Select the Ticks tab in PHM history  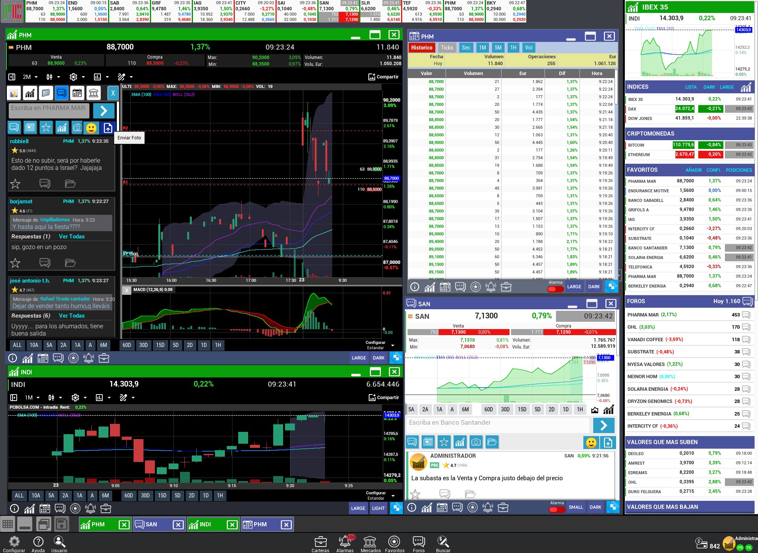[x=447, y=48]
